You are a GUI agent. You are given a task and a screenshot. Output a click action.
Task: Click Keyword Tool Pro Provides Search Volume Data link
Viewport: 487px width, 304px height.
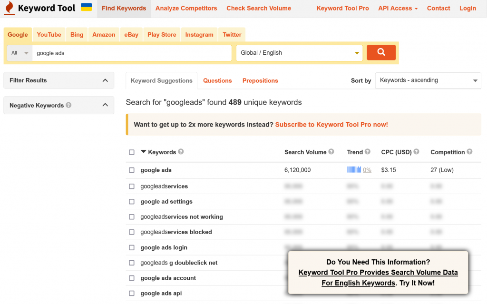(x=378, y=277)
